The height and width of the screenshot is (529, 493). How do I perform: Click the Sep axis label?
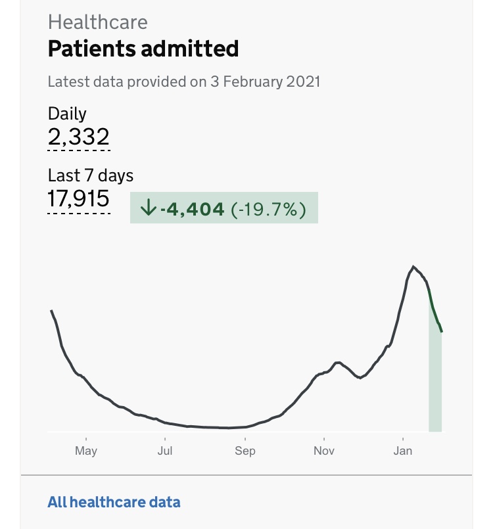pyautogui.click(x=245, y=451)
